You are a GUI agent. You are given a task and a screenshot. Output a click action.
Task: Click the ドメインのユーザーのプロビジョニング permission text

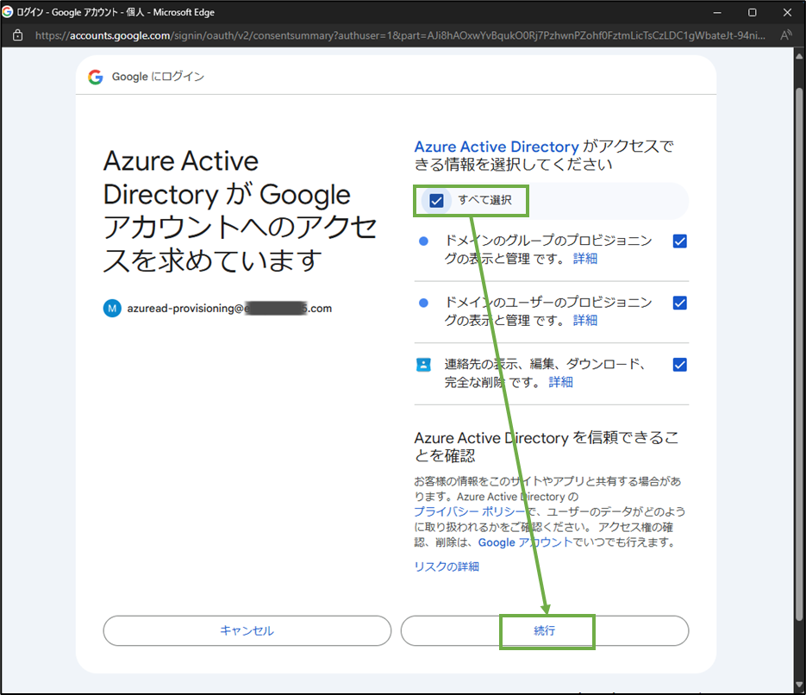point(548,311)
